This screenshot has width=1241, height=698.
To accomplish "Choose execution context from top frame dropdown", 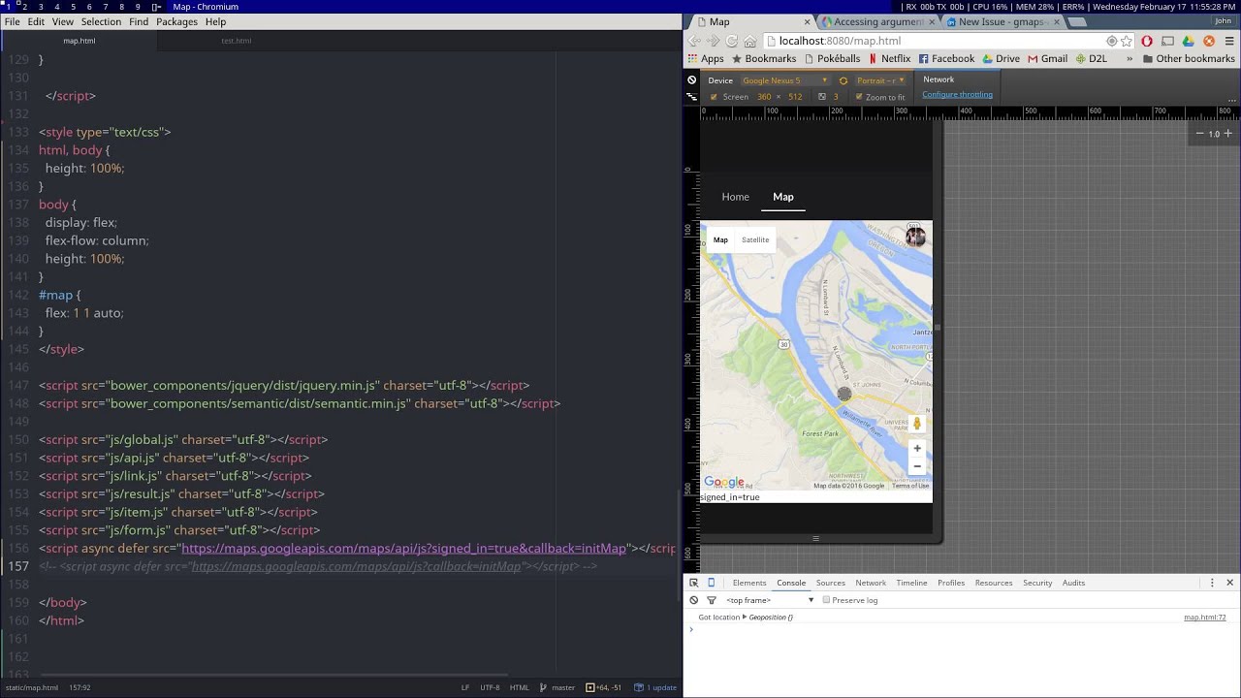I will pos(770,600).
